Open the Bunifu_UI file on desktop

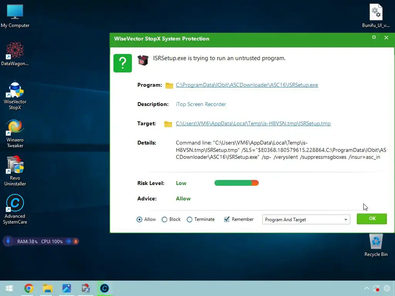click(376, 15)
